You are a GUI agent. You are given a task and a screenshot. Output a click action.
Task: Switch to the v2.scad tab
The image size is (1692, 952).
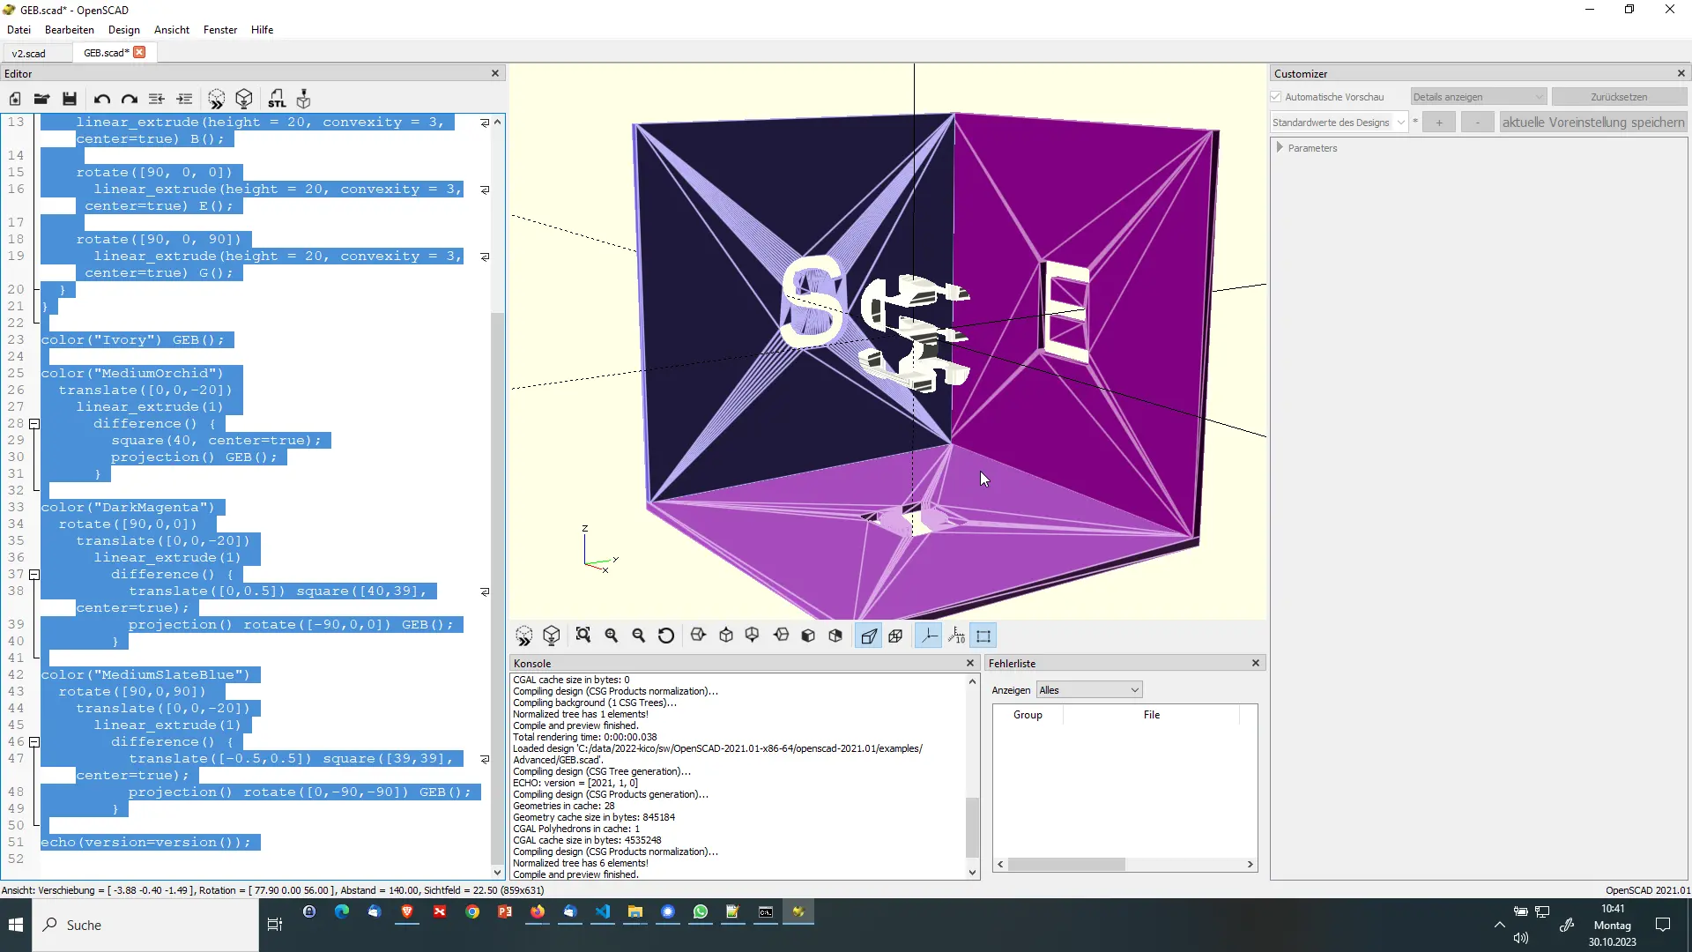pyautogui.click(x=29, y=53)
